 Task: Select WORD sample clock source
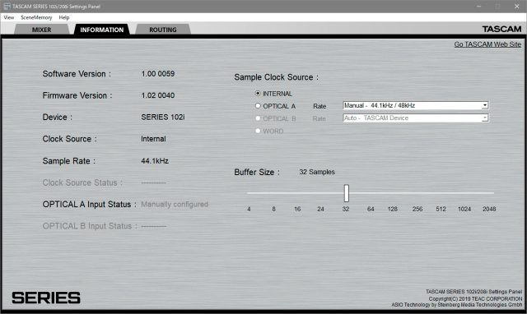point(258,131)
